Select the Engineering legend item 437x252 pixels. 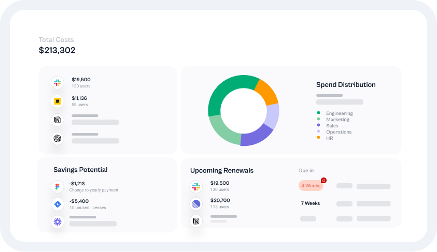(x=339, y=113)
